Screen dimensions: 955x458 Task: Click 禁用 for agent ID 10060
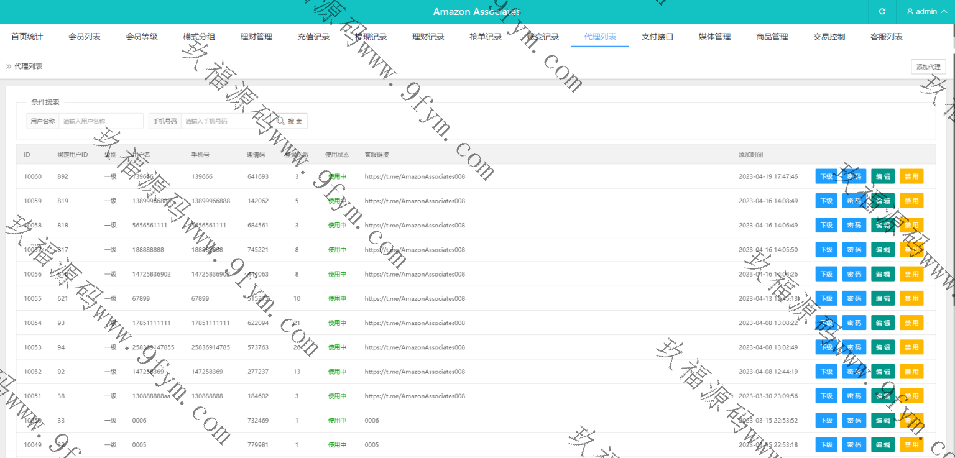click(911, 176)
